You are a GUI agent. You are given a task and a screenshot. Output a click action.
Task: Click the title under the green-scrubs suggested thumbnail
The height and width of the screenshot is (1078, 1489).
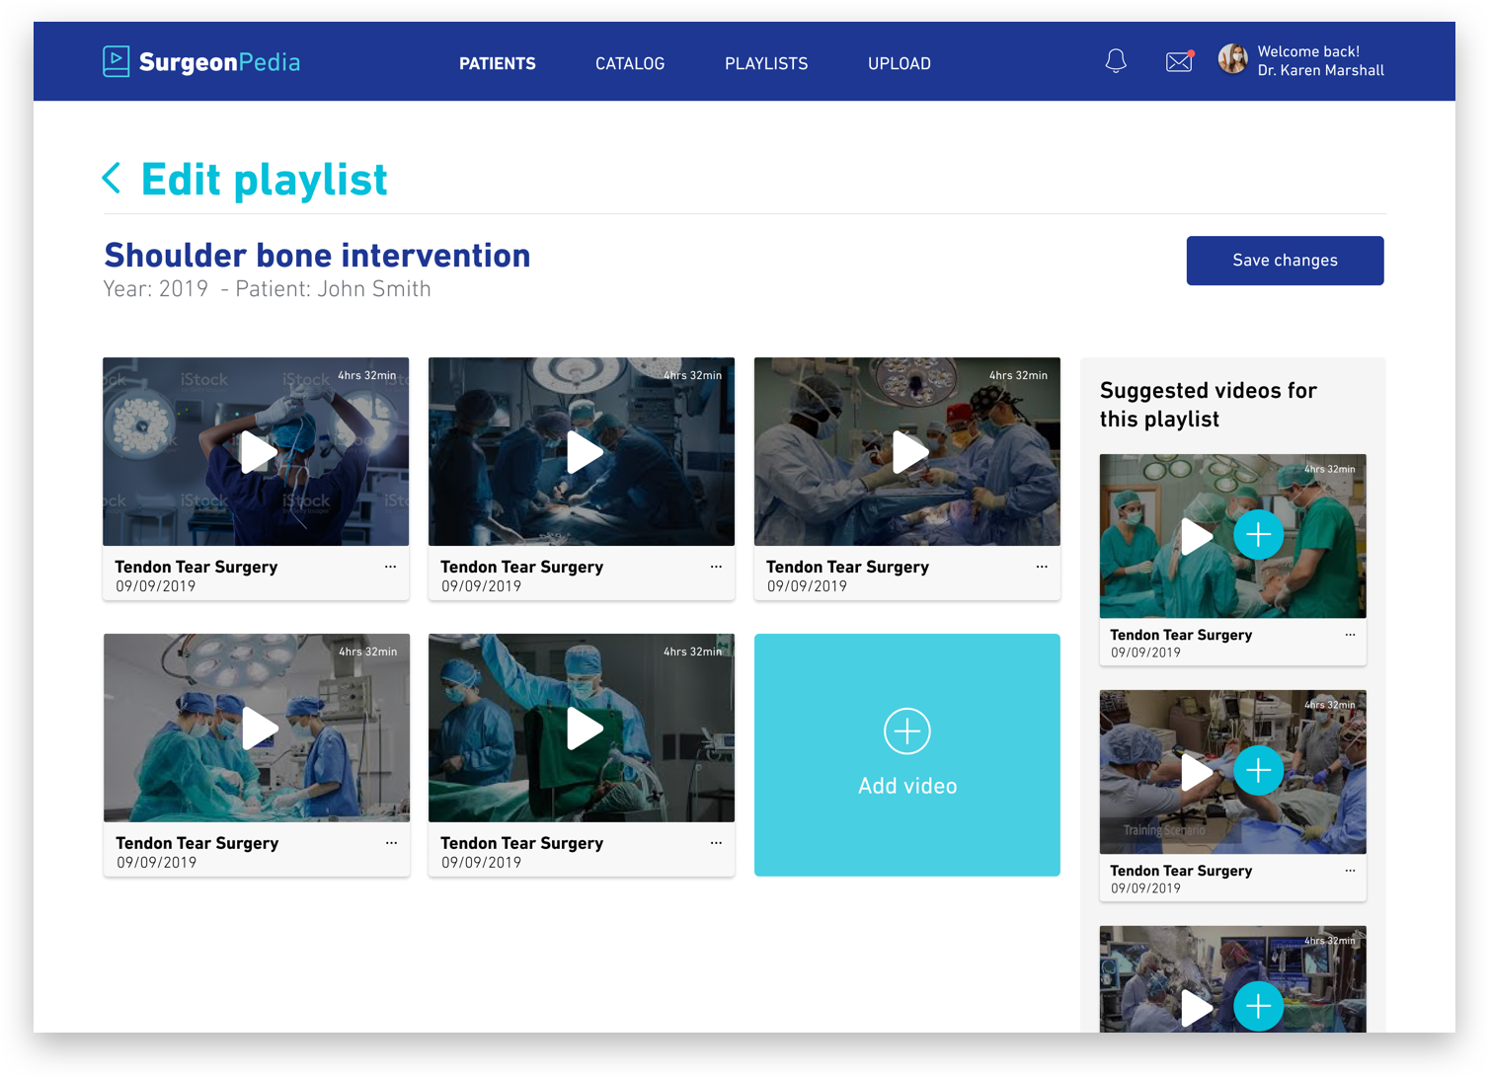click(1181, 635)
